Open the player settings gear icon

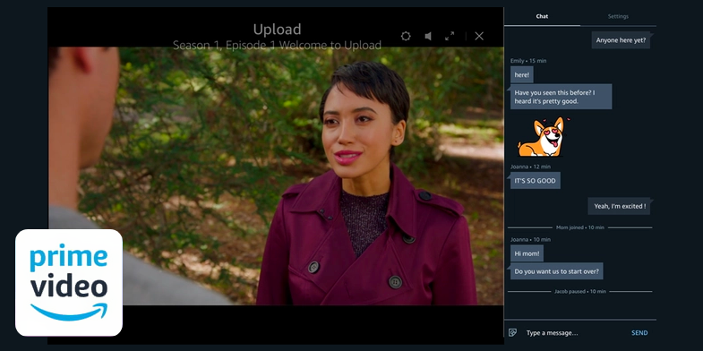click(x=406, y=37)
